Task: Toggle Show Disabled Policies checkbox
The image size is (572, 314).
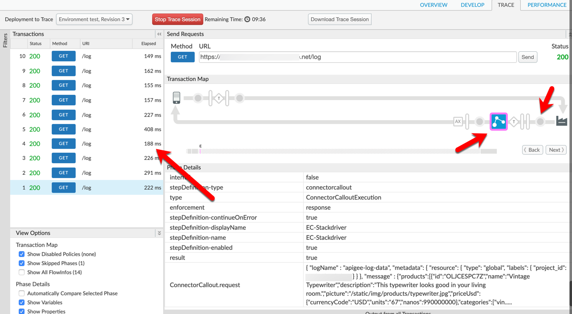Action: 22,254
